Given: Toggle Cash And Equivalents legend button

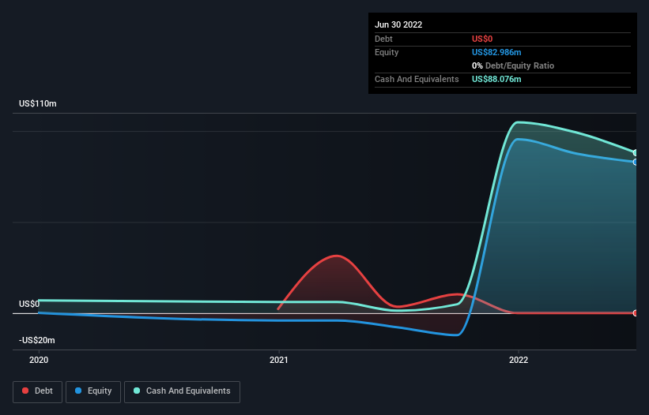Looking at the screenshot, I should pos(182,391).
